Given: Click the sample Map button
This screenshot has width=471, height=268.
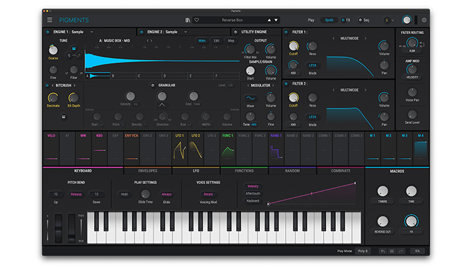Looking at the screenshot, I should (x=231, y=40).
